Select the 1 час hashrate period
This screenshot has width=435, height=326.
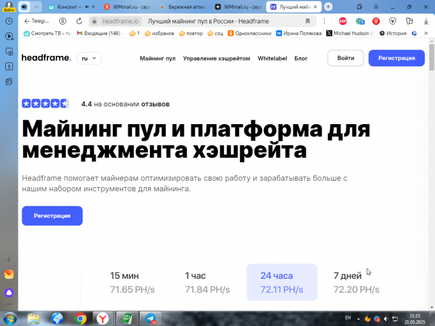tap(207, 282)
